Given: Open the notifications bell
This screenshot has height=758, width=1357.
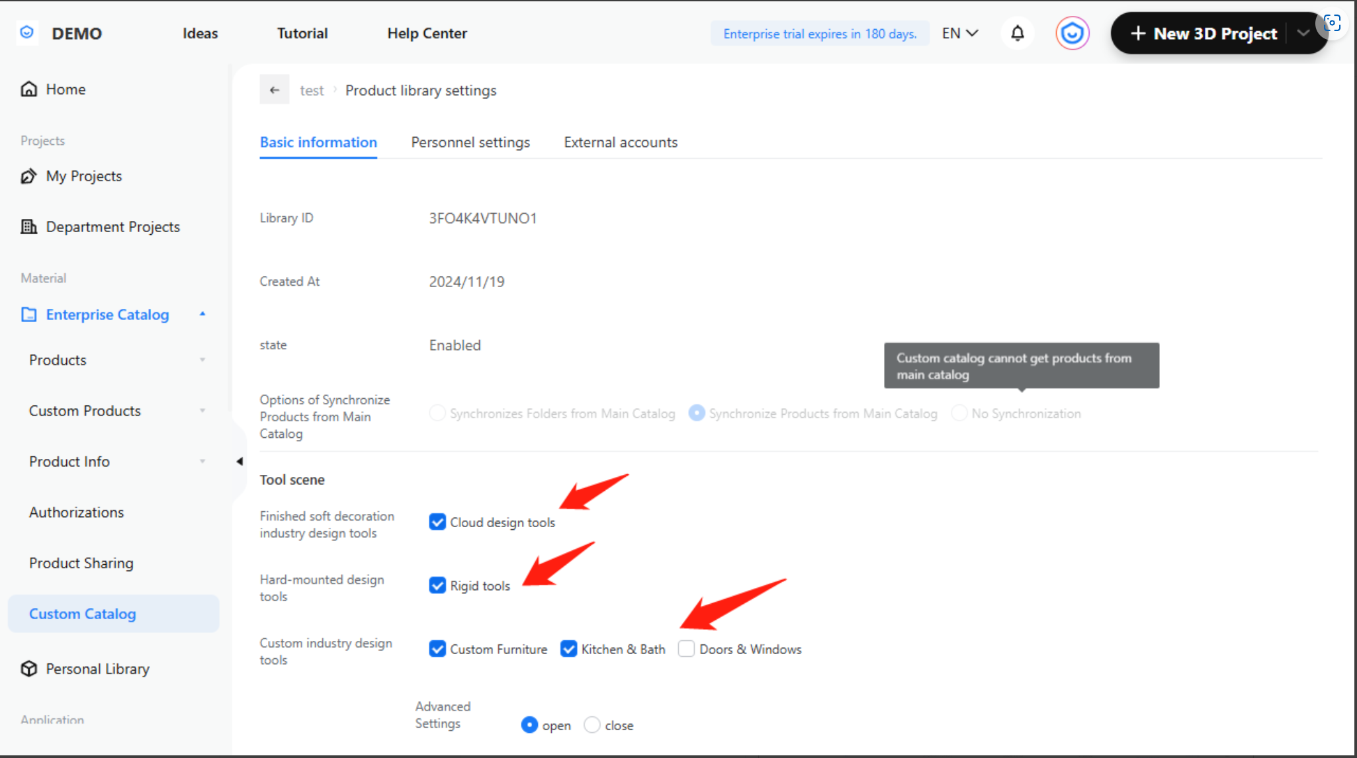Looking at the screenshot, I should point(1017,33).
